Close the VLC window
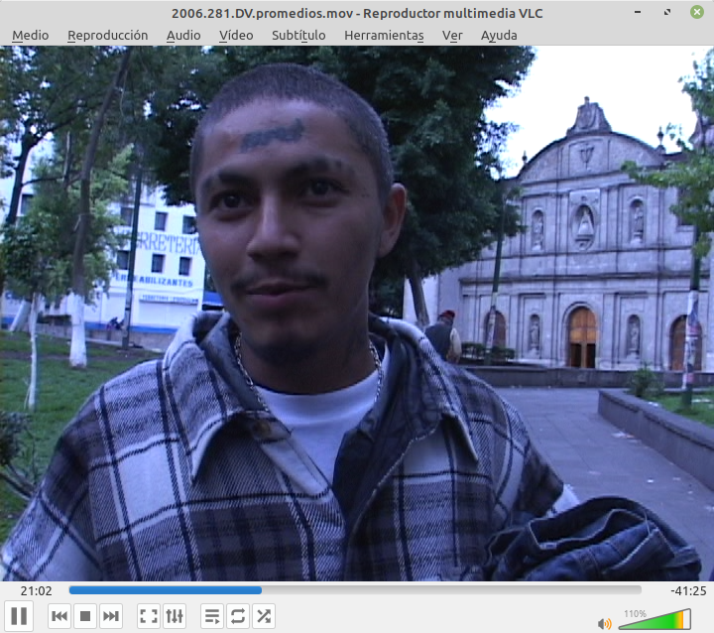714x633 pixels. pyautogui.click(x=697, y=12)
